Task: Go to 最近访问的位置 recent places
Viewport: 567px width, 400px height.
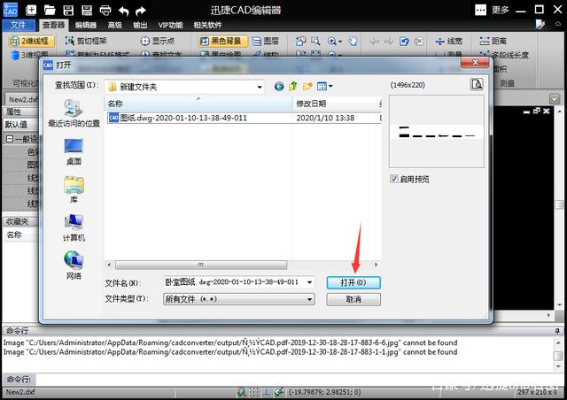Action: tap(74, 112)
